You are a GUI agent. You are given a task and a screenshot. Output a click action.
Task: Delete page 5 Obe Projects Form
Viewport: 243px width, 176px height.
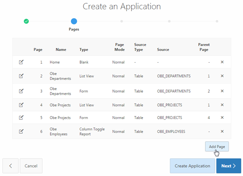(x=222, y=117)
